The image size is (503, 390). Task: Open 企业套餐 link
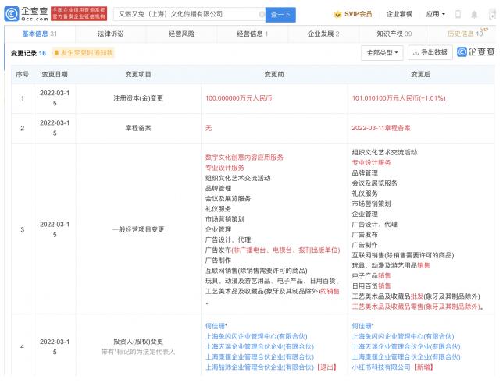pyautogui.click(x=399, y=14)
